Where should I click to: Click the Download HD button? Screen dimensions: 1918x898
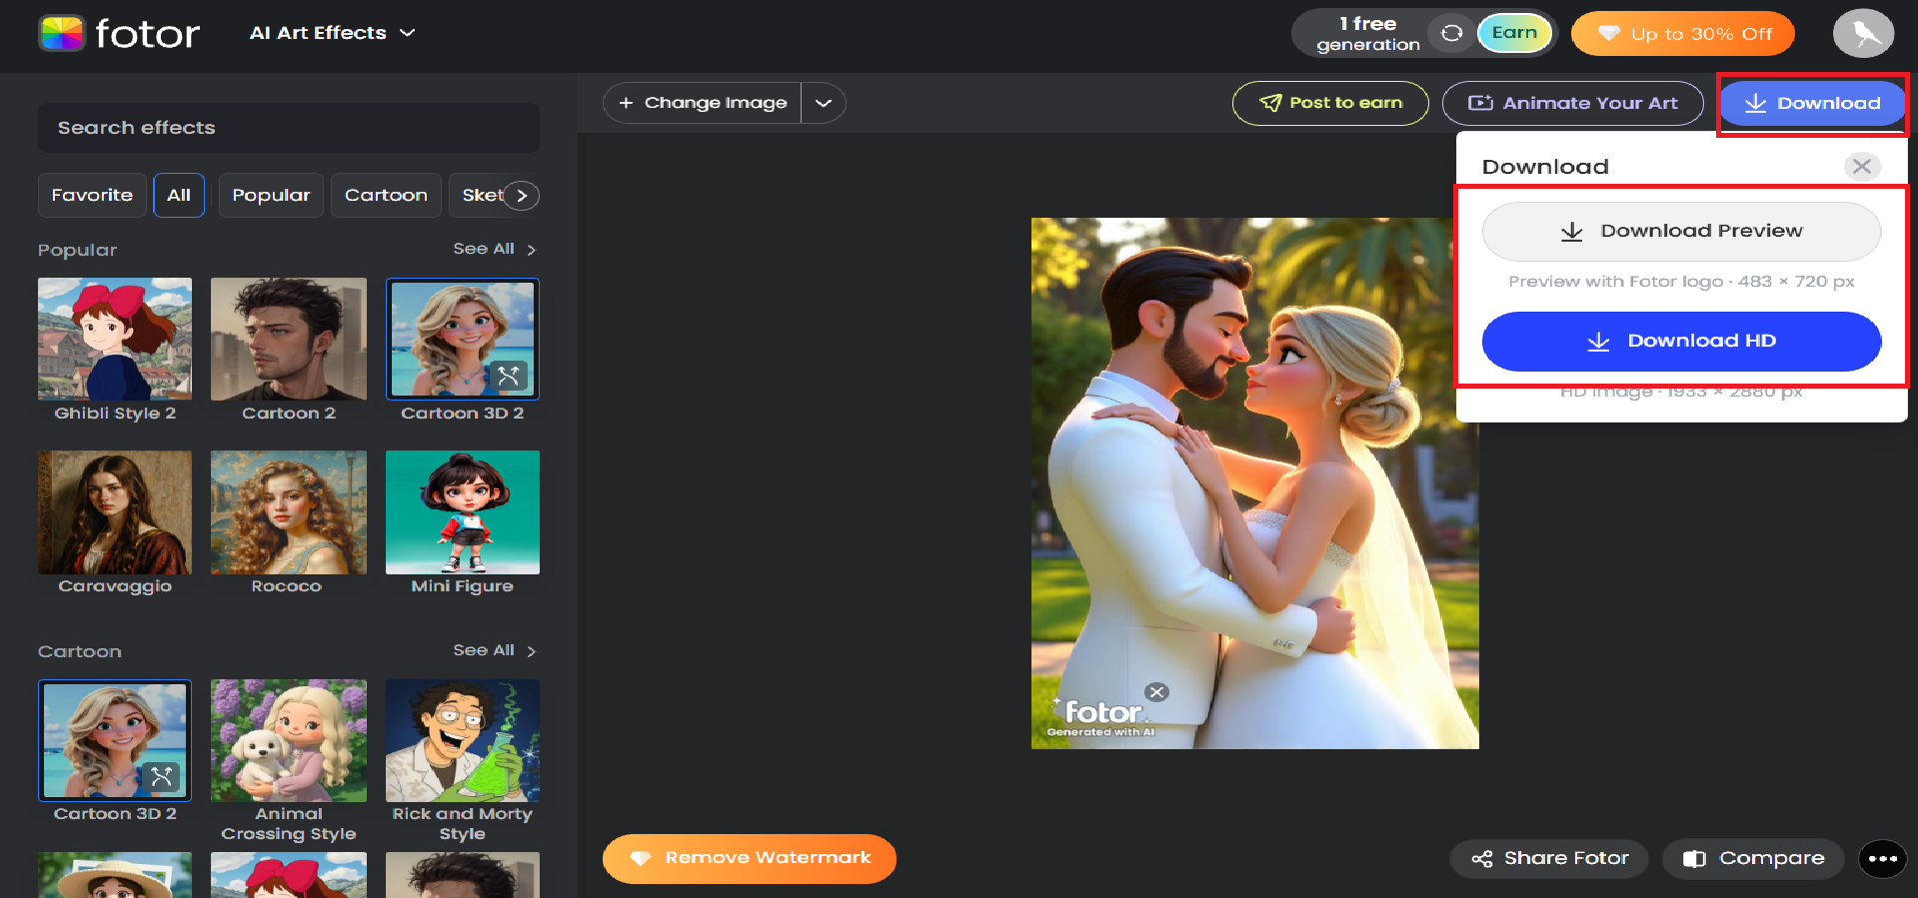(1681, 341)
